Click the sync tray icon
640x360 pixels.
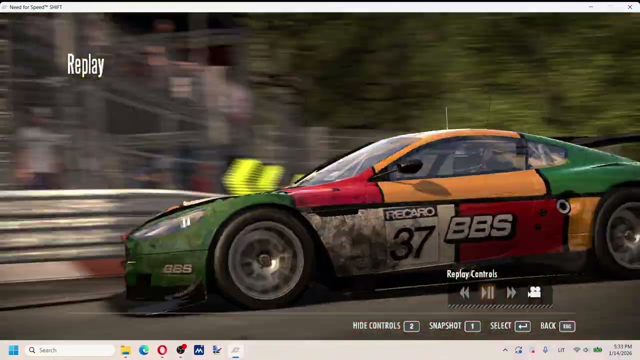pos(518,350)
